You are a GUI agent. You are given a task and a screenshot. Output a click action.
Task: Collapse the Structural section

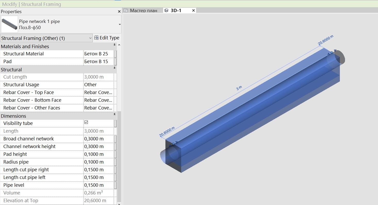click(115, 68)
